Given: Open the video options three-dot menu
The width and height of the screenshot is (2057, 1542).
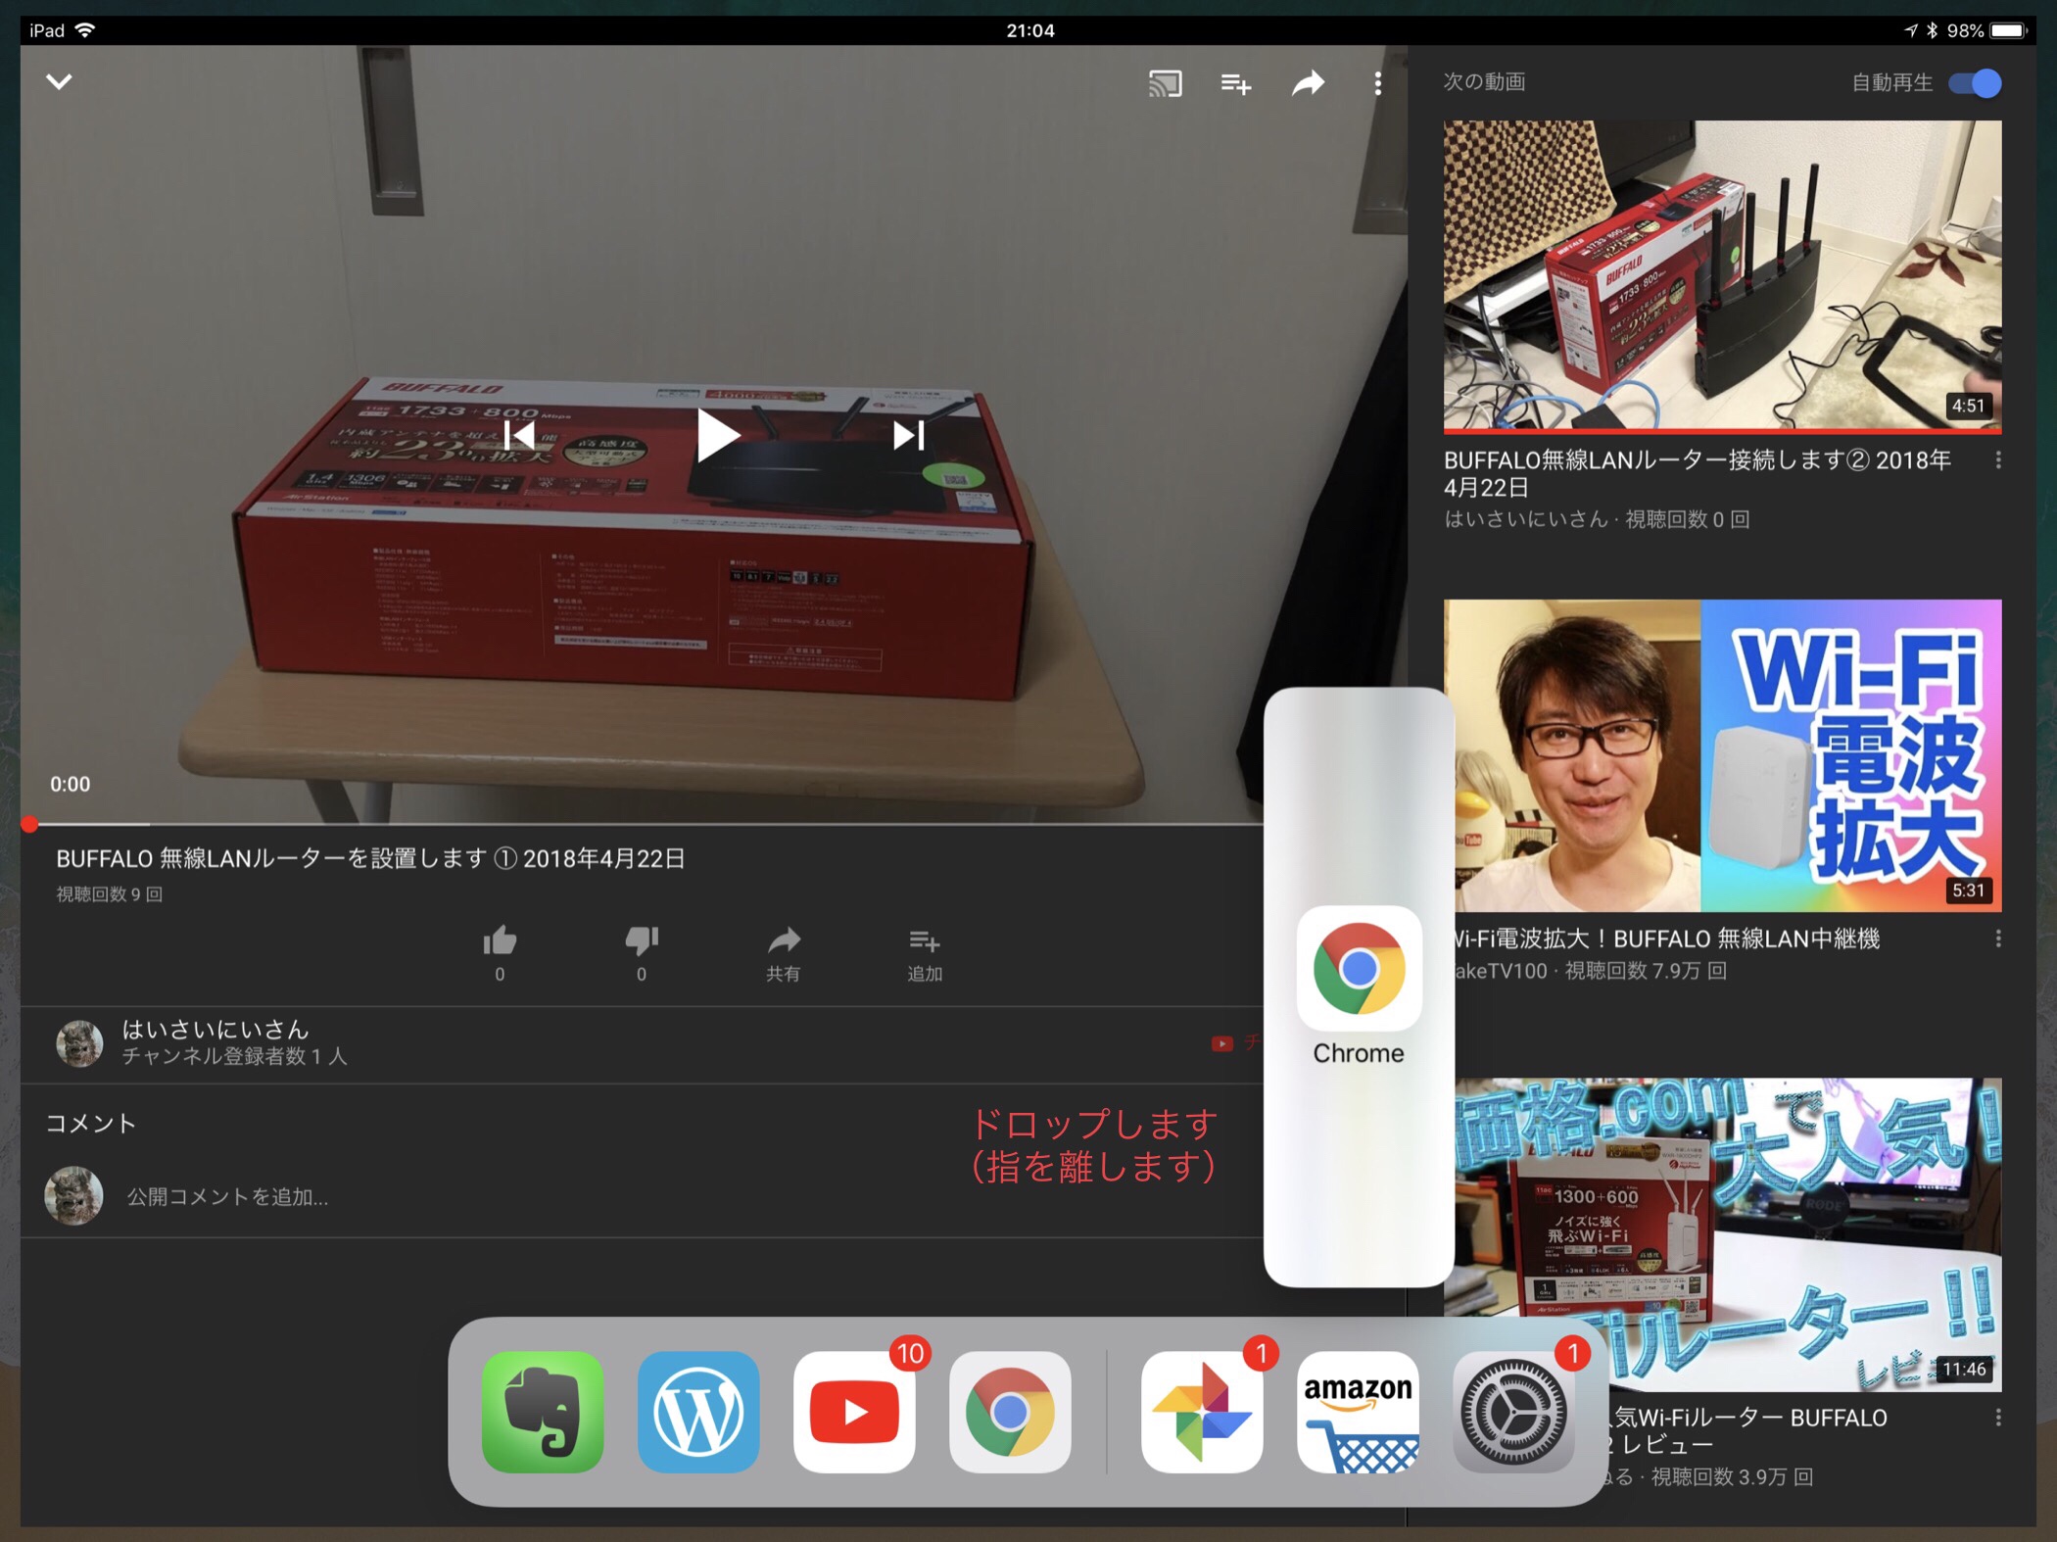Looking at the screenshot, I should click(1377, 83).
